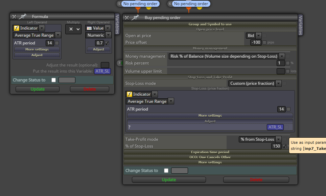The width and height of the screenshot is (326, 196).
Task: Toggle Stop-Loss ATR period input checkbox
Action: 288,109
